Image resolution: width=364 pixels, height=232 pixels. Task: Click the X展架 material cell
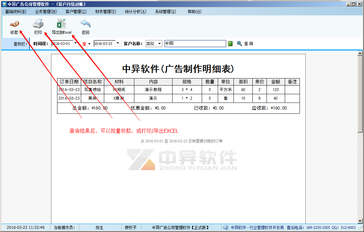pyautogui.click(x=119, y=98)
